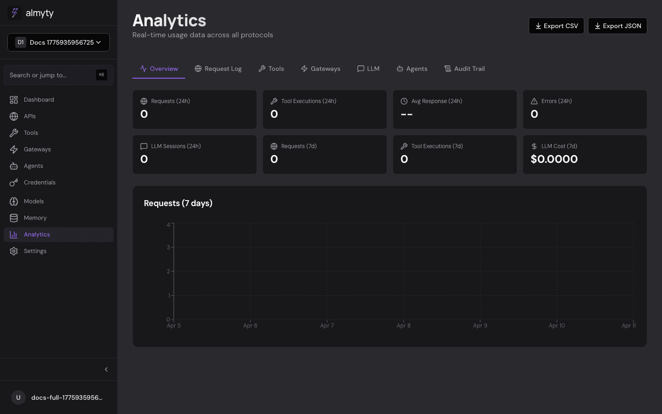Click the Errors (24h) label
This screenshot has height=414, width=662.
coord(557,101)
